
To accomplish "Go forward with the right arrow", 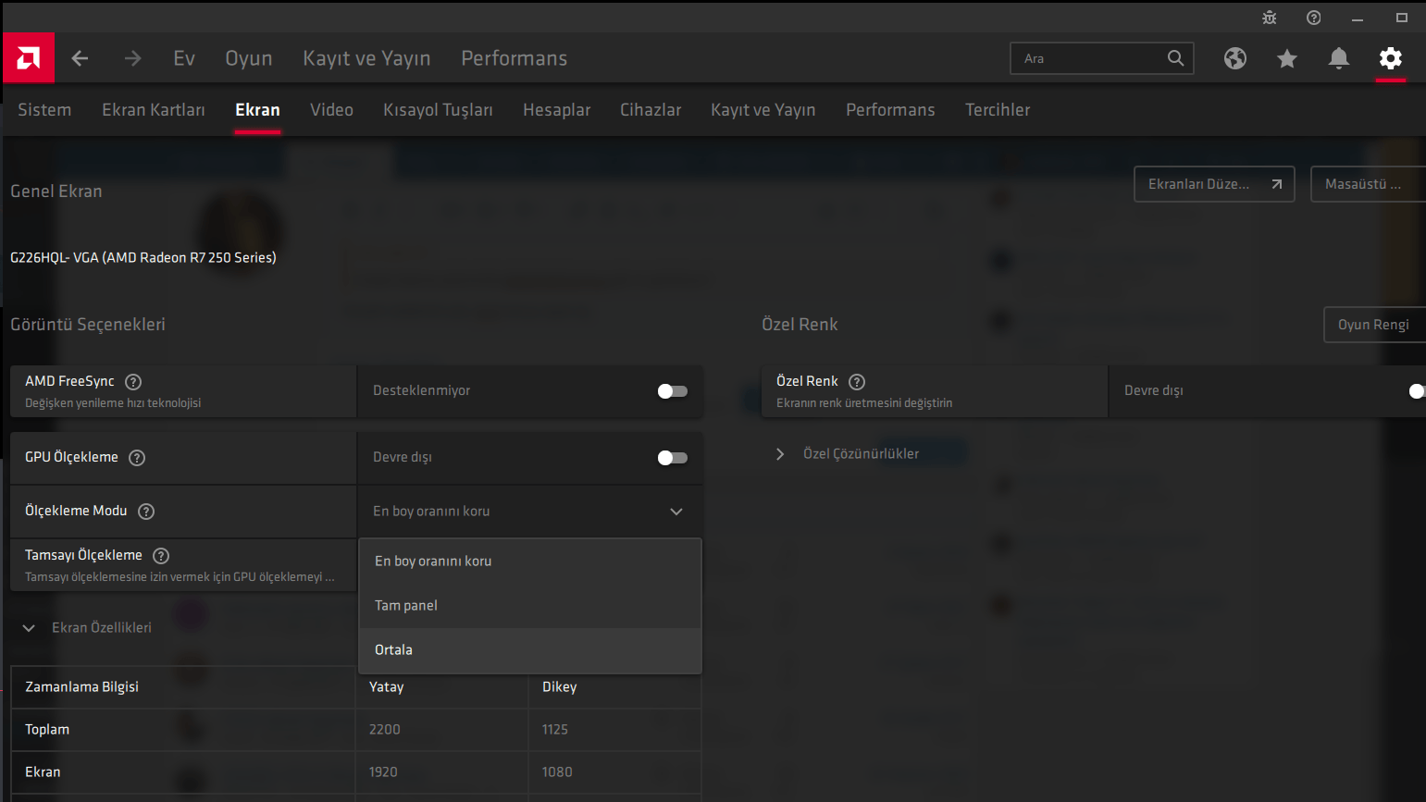I will click(133, 58).
